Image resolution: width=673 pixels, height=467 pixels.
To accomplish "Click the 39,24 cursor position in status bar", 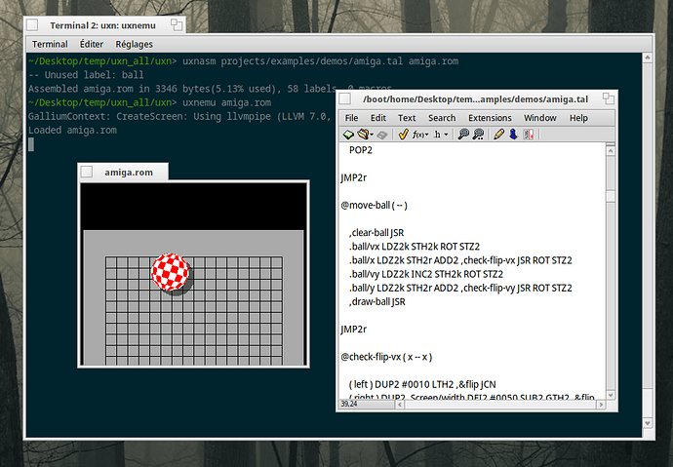I will click(x=349, y=404).
